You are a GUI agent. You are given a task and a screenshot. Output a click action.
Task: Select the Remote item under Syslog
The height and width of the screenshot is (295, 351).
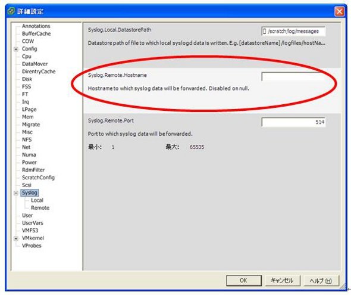[x=40, y=208]
